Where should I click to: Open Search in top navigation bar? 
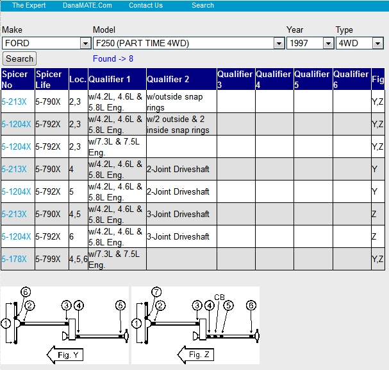(203, 5)
